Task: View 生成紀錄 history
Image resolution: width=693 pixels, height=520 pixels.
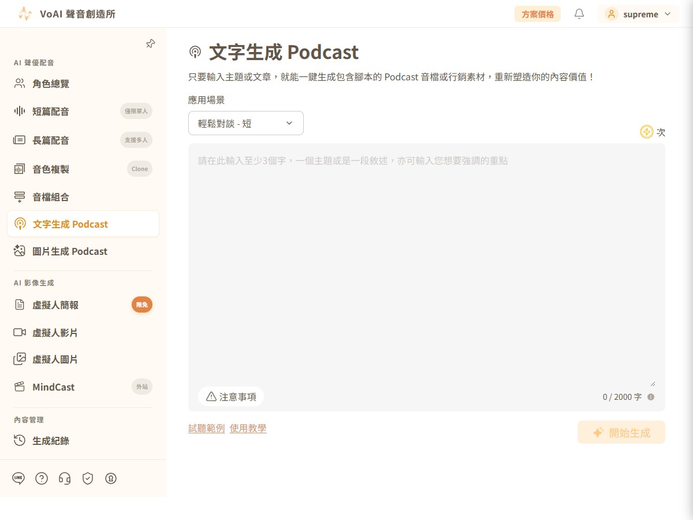Action: click(83, 440)
